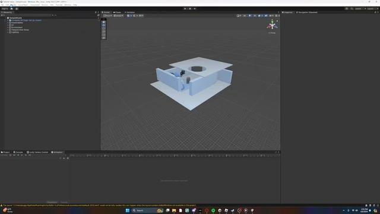Switch to the Navigation (Obsolete) tab
Screen dimensions: 380x214
pyautogui.click(x=306, y=12)
